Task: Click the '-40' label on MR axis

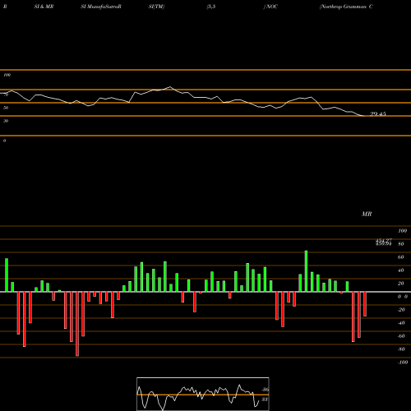Action: click(x=401, y=323)
